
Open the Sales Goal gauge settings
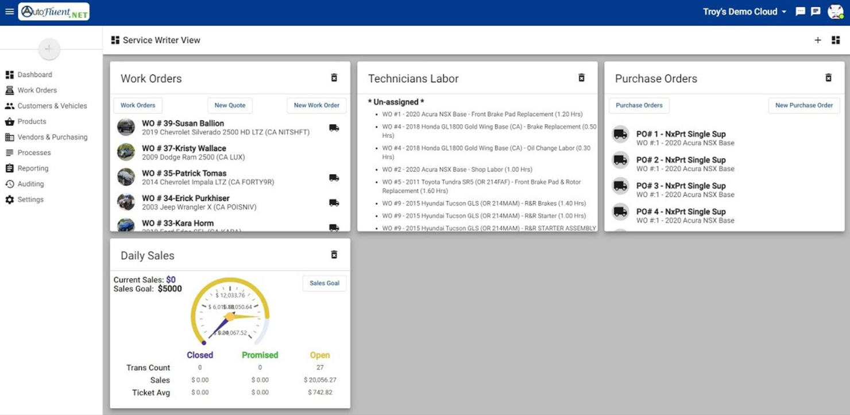[x=324, y=283]
